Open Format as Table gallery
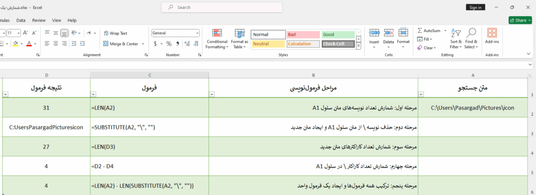This screenshot has height=195, width=536. 240,39
